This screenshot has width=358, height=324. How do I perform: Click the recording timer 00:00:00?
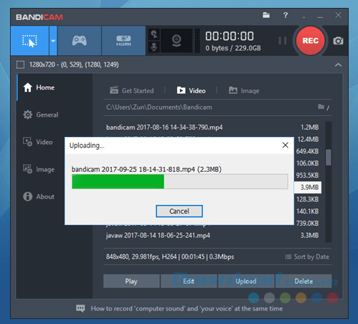click(230, 37)
